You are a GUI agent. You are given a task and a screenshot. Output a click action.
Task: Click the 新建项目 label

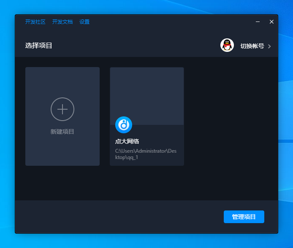point(62,132)
